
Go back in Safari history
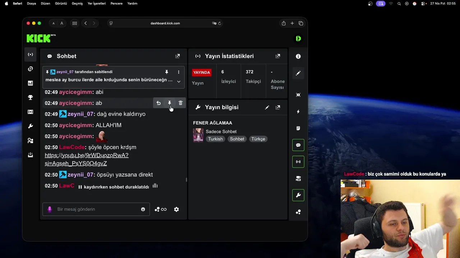click(86, 23)
